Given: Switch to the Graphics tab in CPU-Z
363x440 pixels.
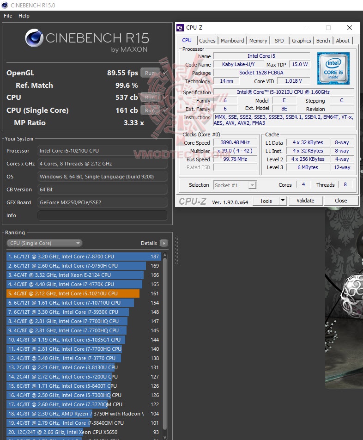Looking at the screenshot, I should pos(301,41).
